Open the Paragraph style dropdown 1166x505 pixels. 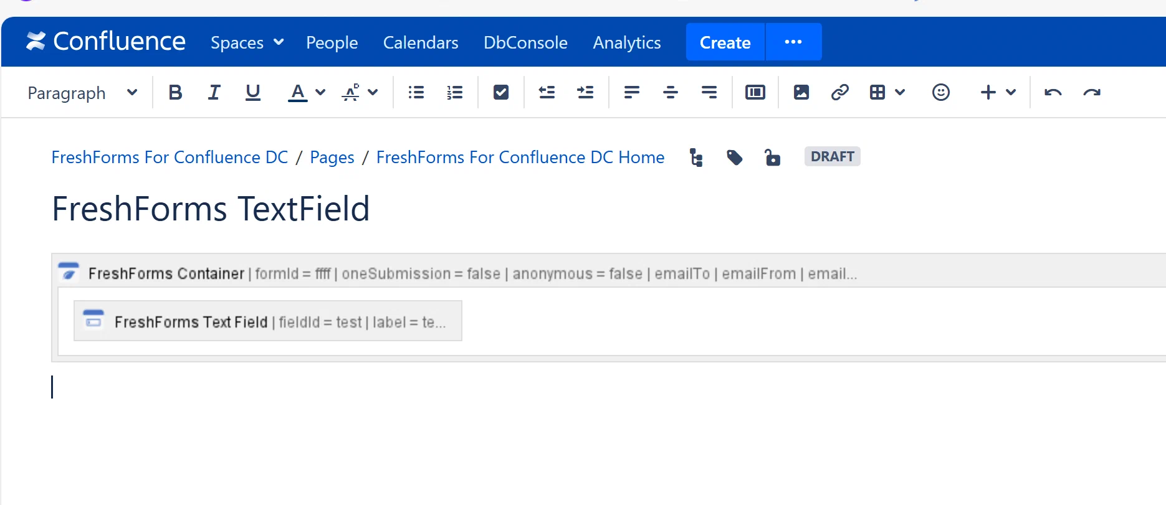(82, 93)
